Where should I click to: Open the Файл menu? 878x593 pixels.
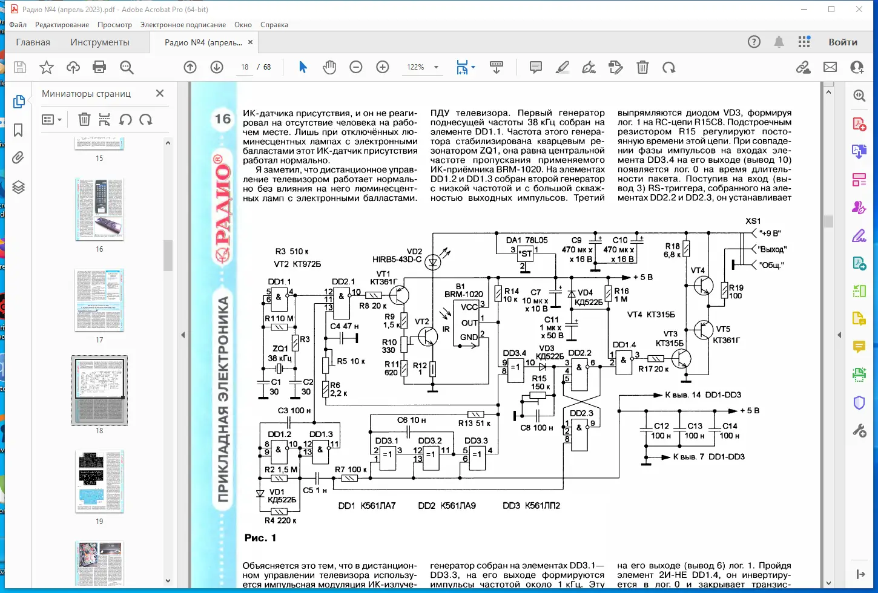[x=18, y=25]
